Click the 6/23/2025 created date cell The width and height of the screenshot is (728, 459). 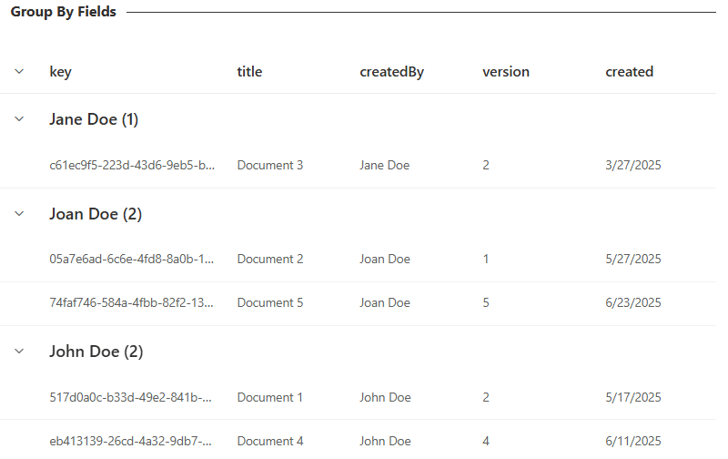click(x=632, y=303)
